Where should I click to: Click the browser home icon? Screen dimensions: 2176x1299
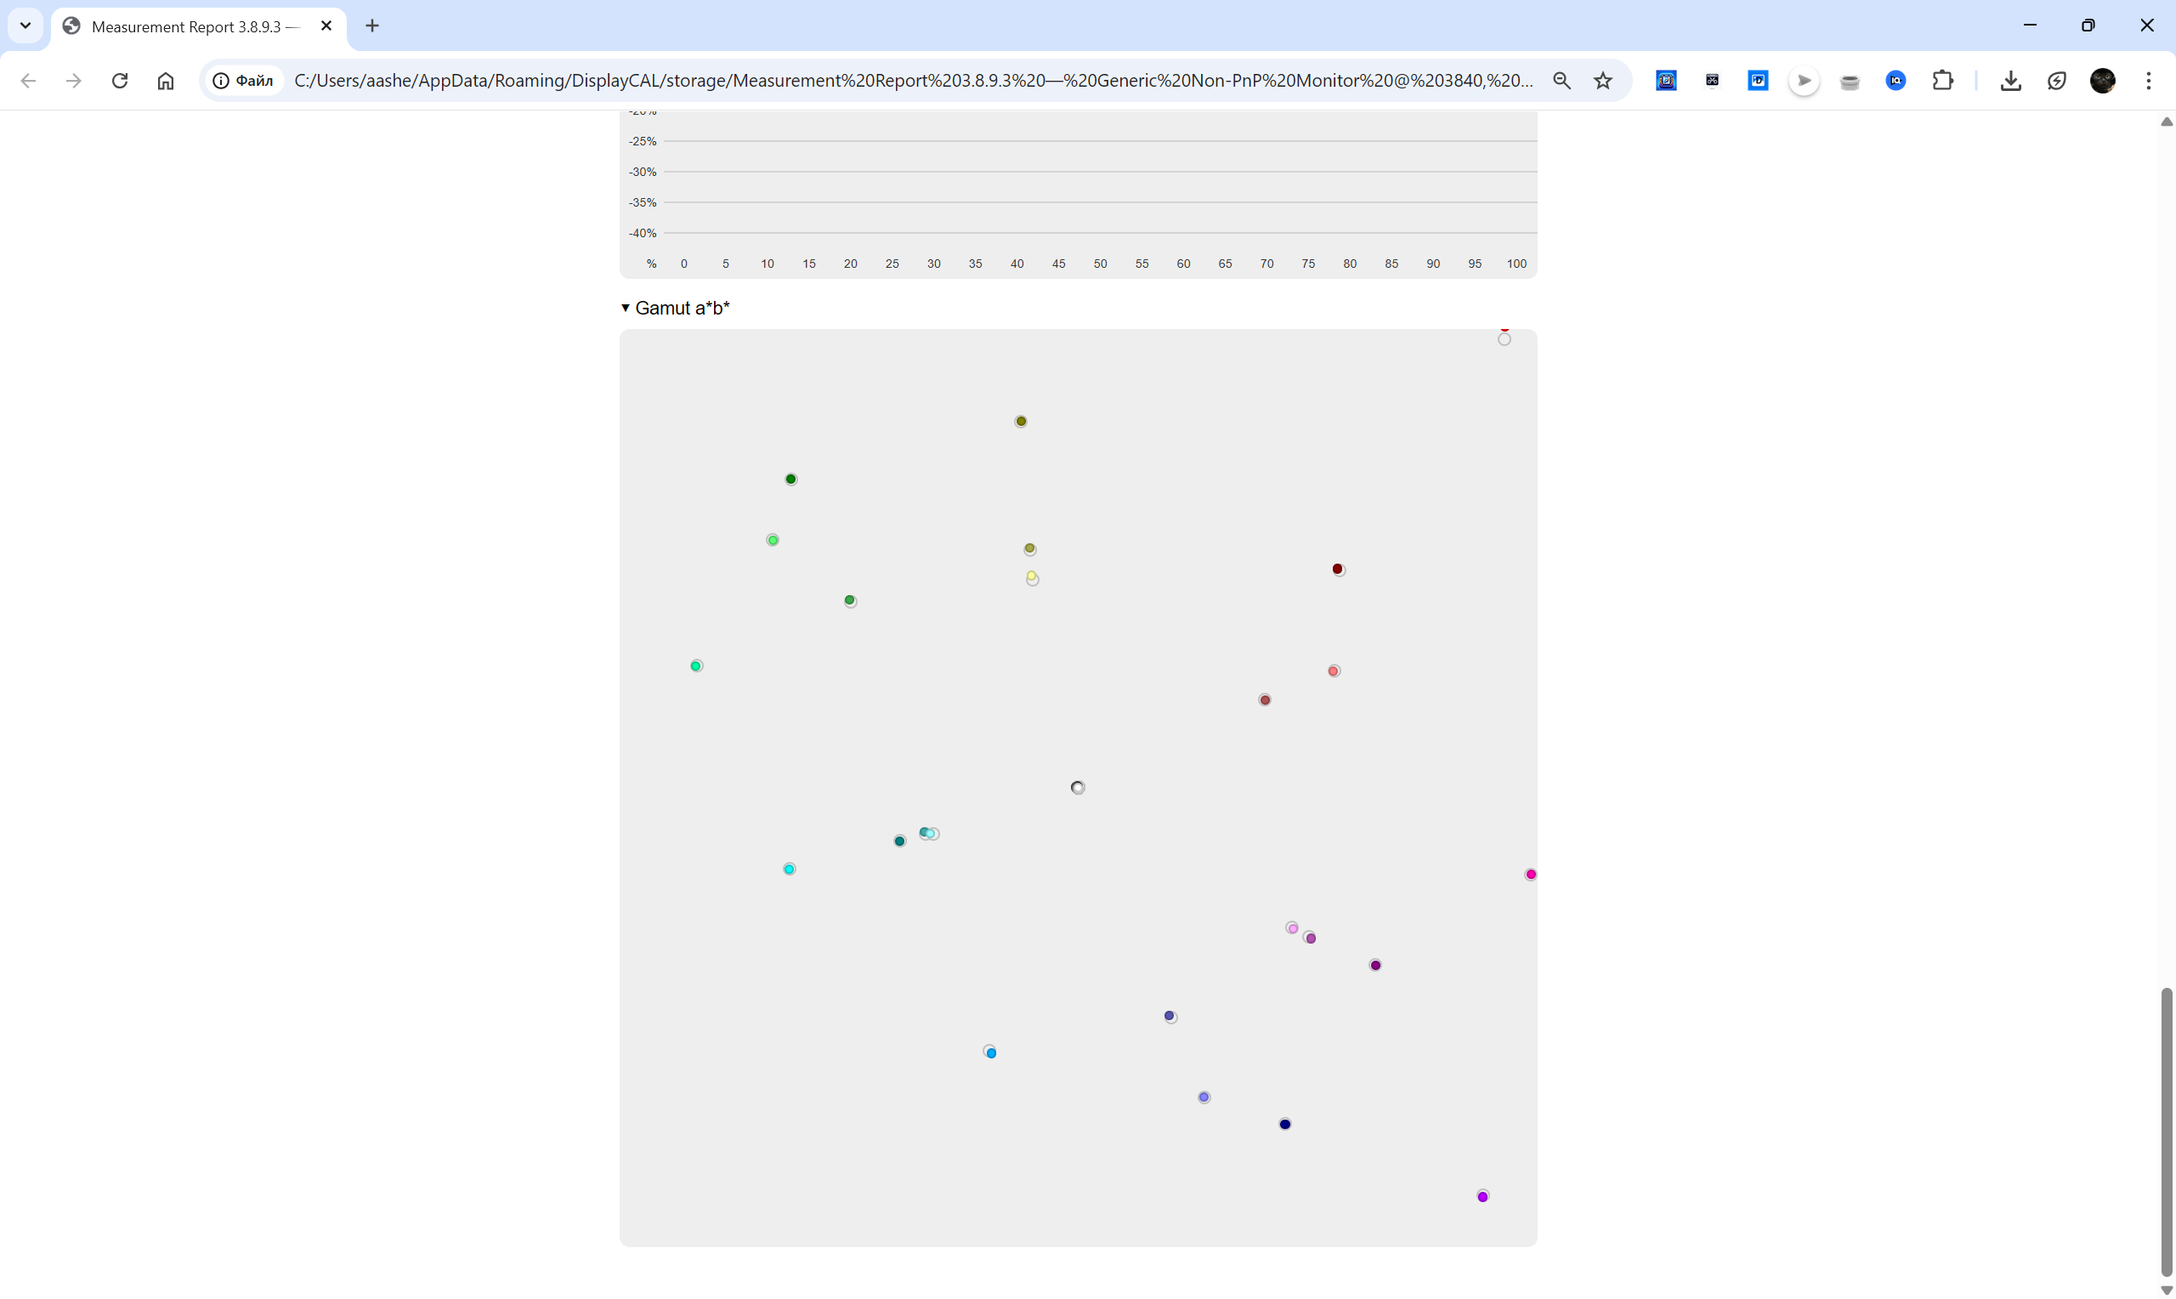166,81
